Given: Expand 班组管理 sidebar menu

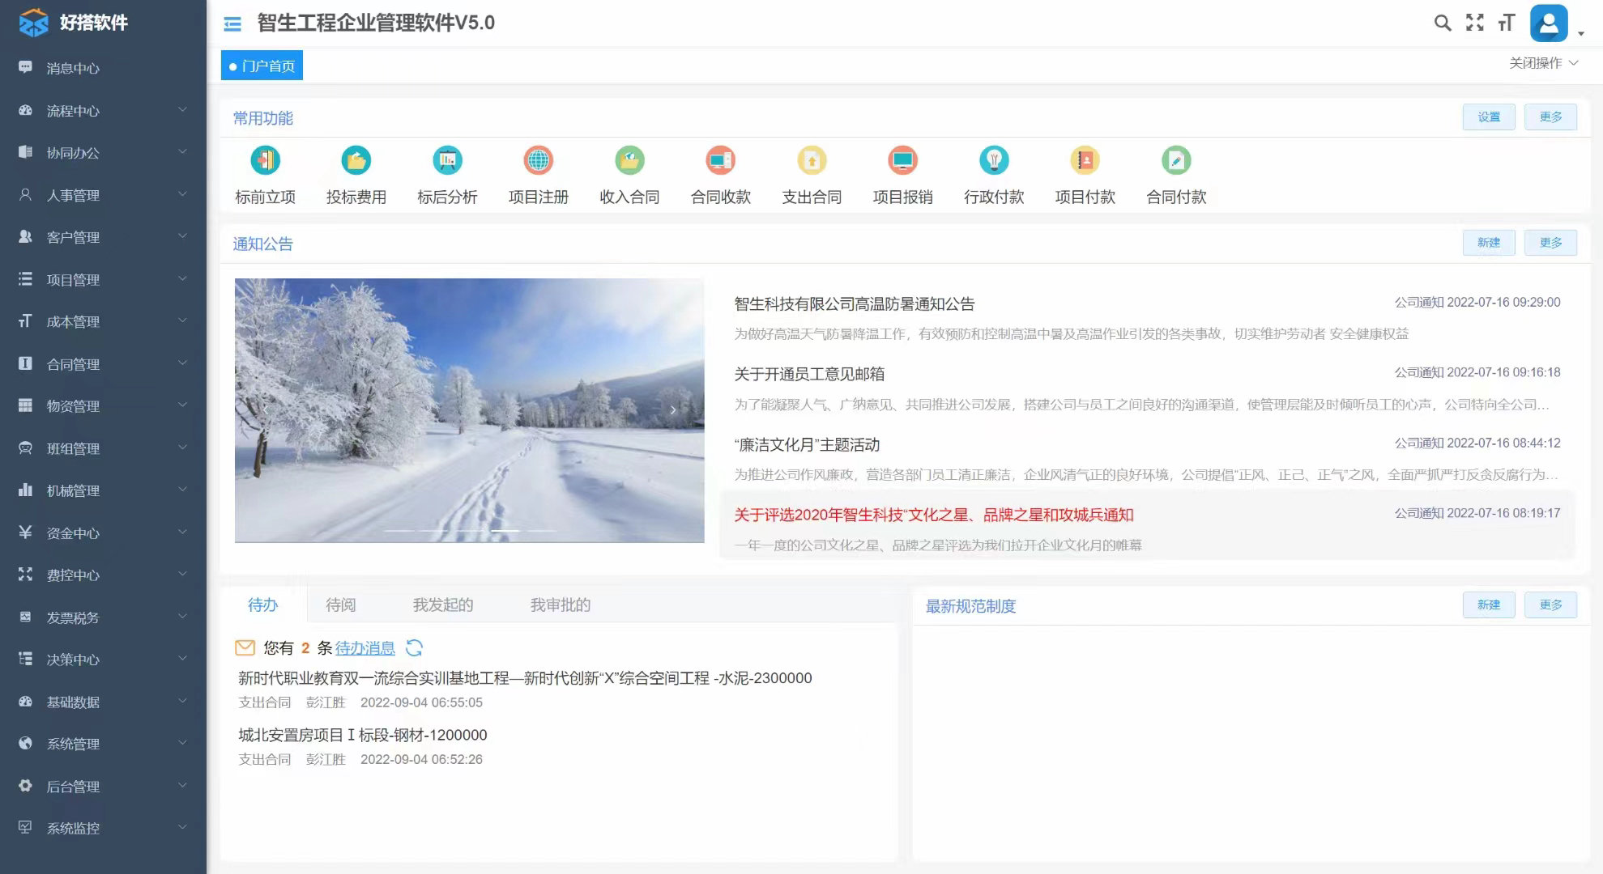Looking at the screenshot, I should coord(103,448).
